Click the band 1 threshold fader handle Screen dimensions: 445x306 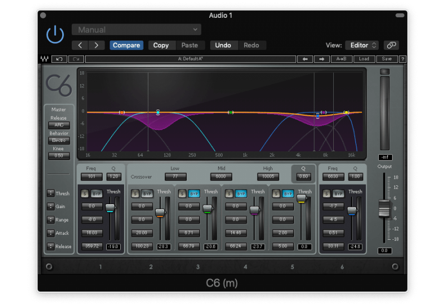pos(110,208)
